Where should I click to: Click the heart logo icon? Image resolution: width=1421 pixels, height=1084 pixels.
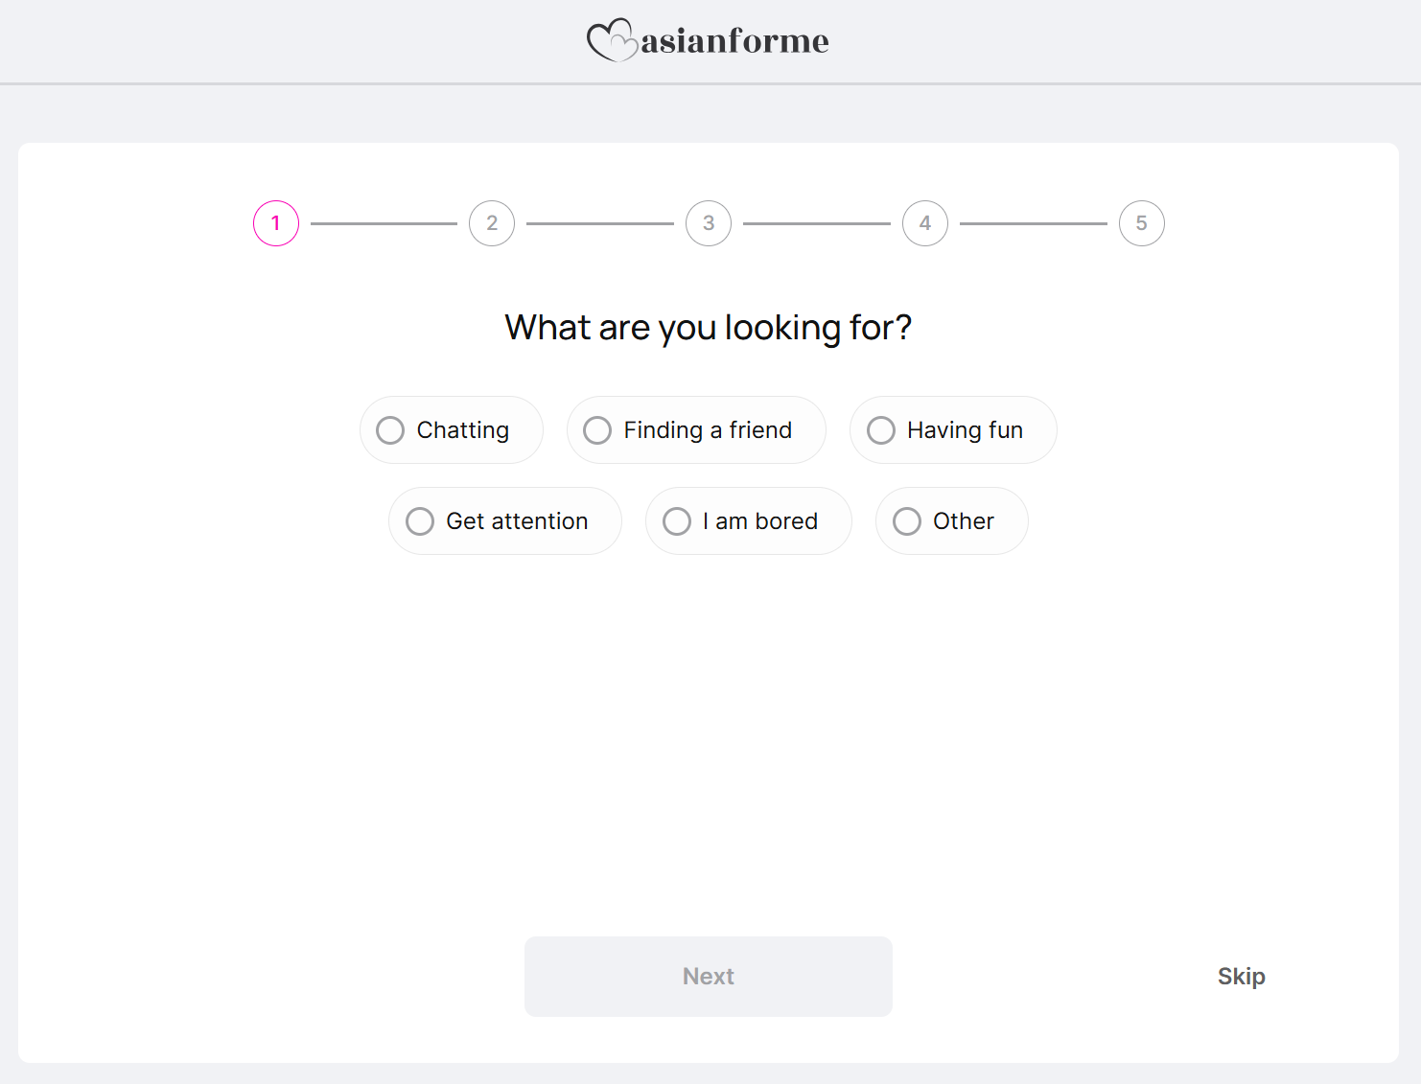612,40
